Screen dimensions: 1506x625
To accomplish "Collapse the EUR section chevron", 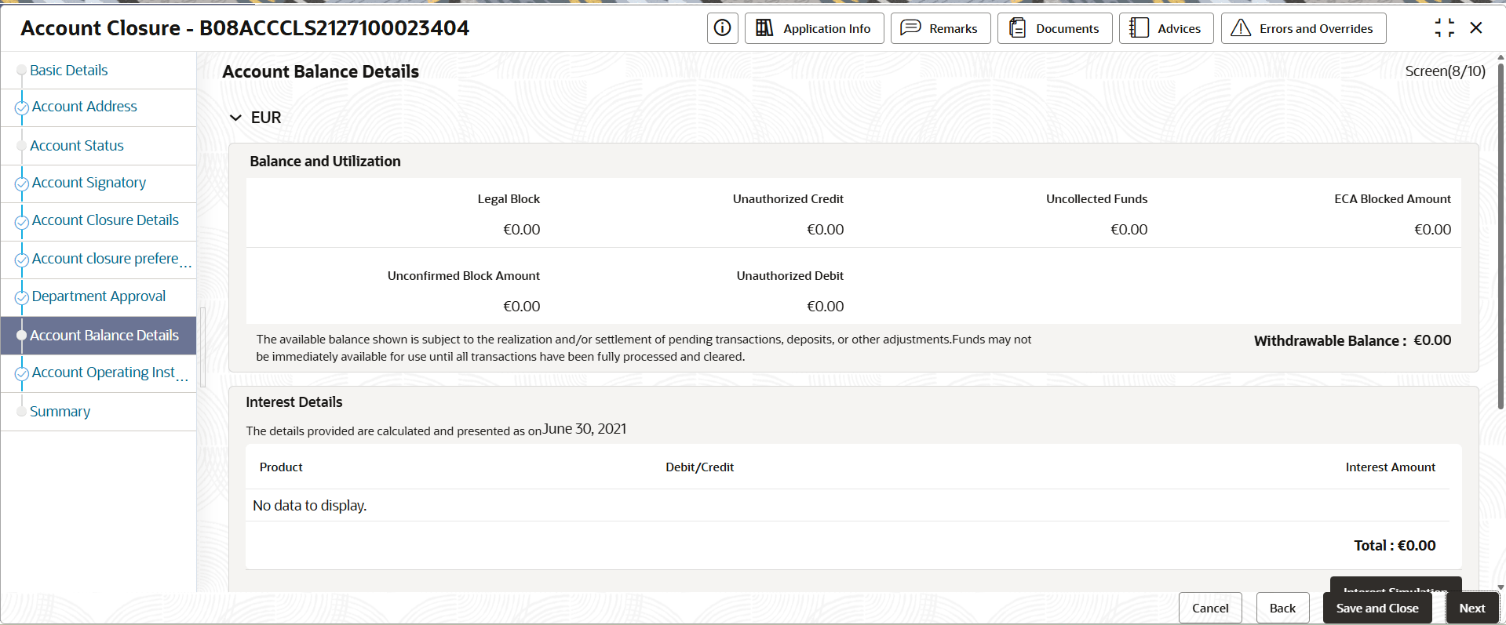I will pyautogui.click(x=235, y=118).
